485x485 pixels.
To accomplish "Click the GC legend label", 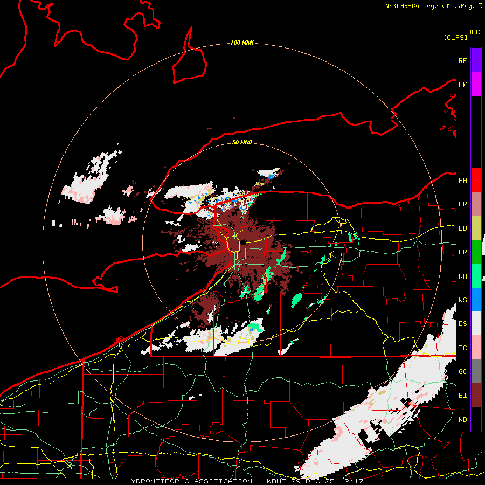I will (x=462, y=372).
